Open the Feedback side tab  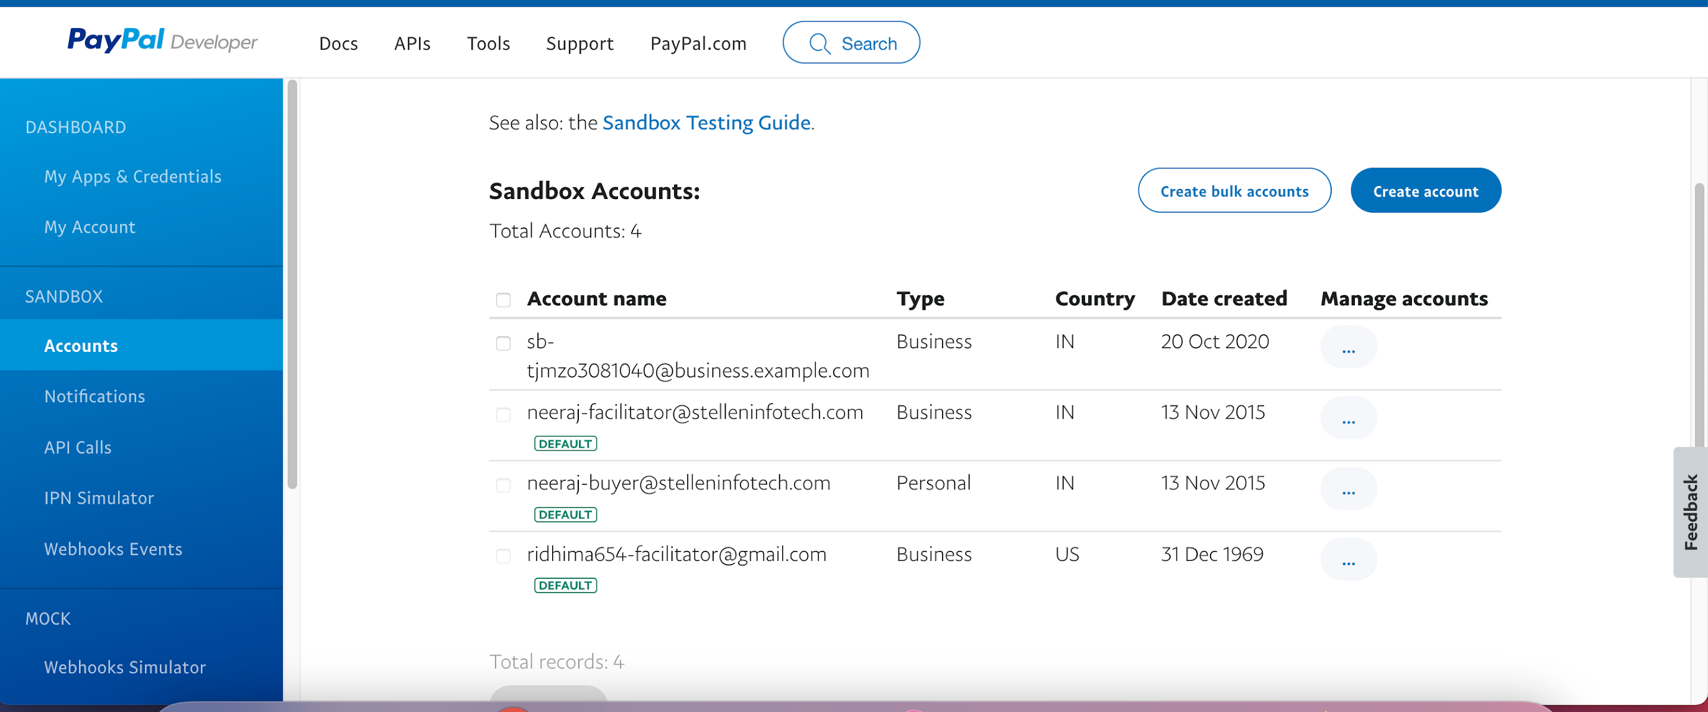[1690, 512]
